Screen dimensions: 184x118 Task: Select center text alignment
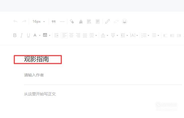(x=71, y=35)
